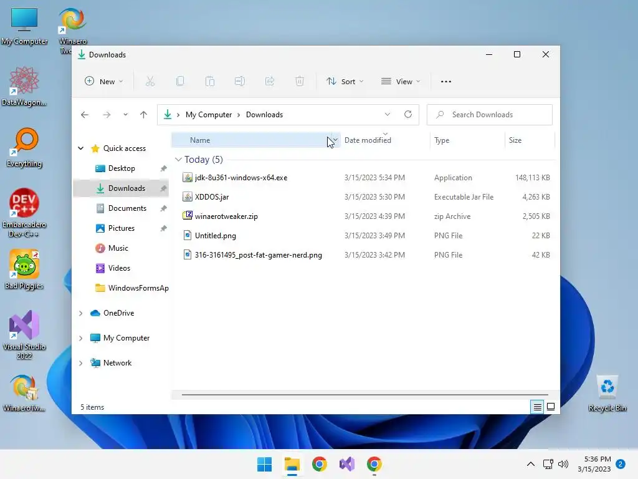Viewport: 638px width, 479px height.
Task: Open the clock and date on taskbar
Action: (x=594, y=464)
